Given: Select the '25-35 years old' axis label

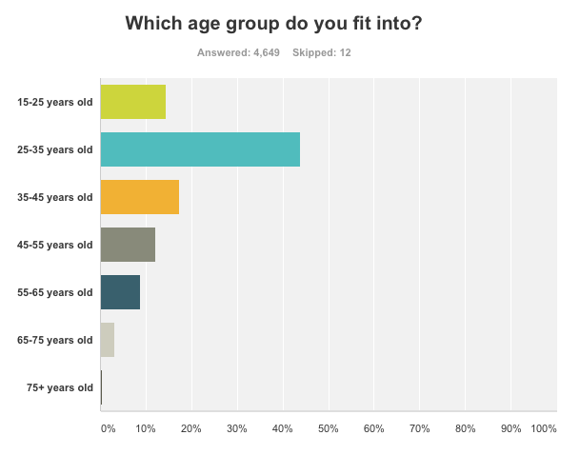Looking at the screenshot, I should coord(55,149).
